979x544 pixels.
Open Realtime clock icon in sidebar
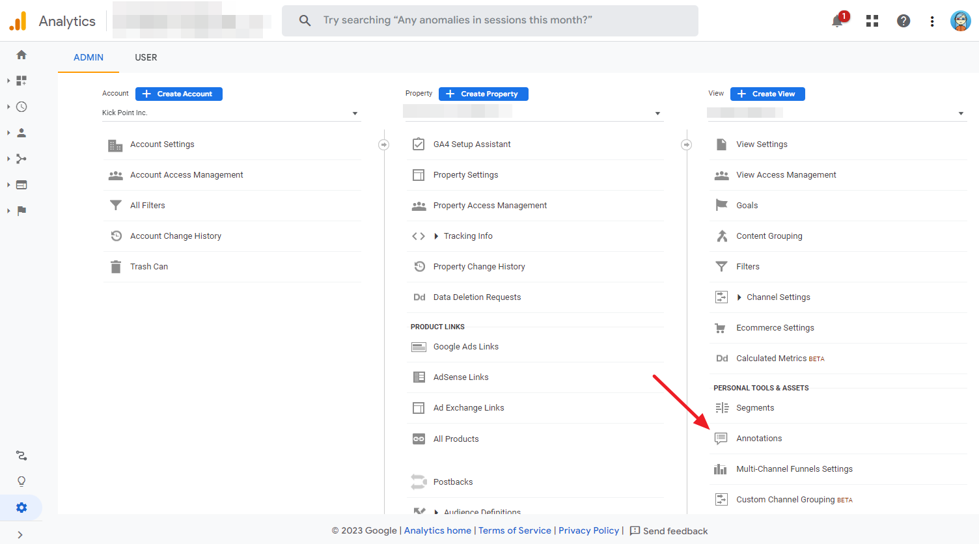(21, 107)
